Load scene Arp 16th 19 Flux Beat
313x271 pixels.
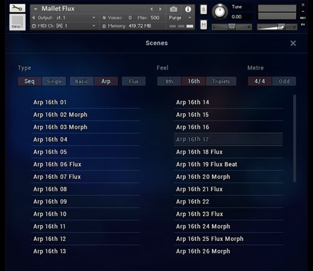pos(228,164)
